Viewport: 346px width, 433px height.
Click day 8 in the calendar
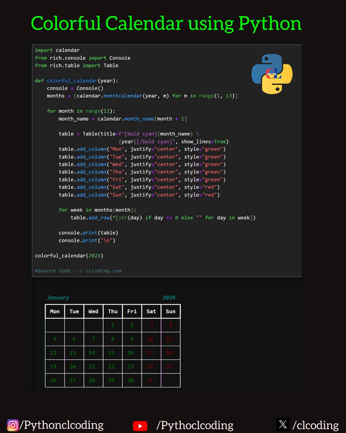click(x=113, y=339)
